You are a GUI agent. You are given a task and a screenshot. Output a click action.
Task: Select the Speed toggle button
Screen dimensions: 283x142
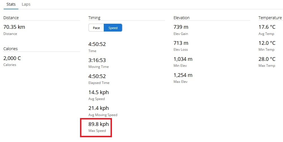pos(113,28)
